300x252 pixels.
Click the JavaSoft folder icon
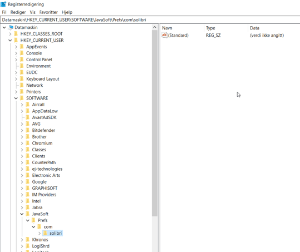click(x=28, y=214)
